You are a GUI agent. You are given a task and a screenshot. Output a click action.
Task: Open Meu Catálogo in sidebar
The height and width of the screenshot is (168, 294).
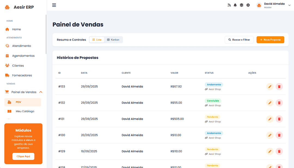tap(25, 111)
